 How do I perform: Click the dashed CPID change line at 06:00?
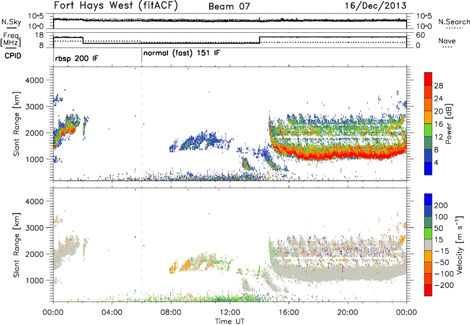coord(142,124)
